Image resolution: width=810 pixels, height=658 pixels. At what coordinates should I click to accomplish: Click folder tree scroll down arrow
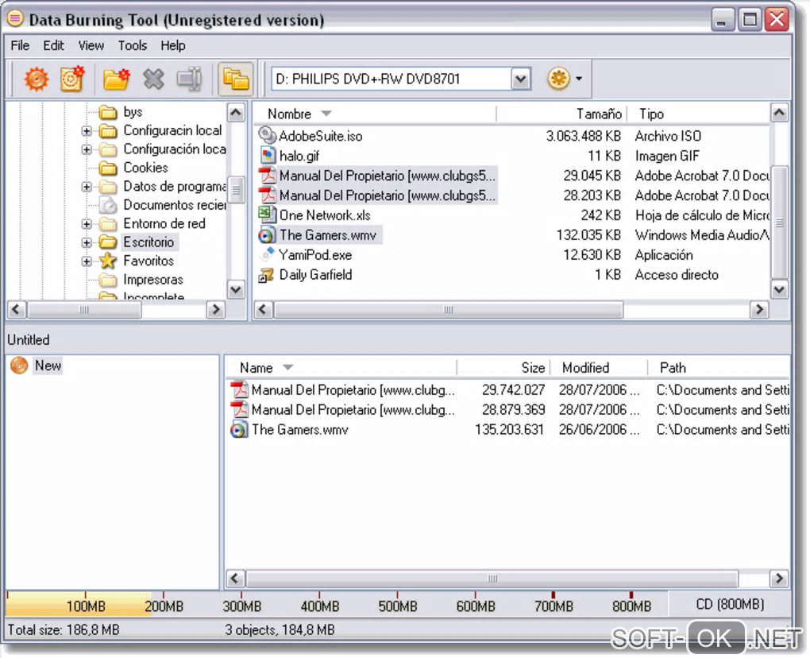[x=236, y=289]
